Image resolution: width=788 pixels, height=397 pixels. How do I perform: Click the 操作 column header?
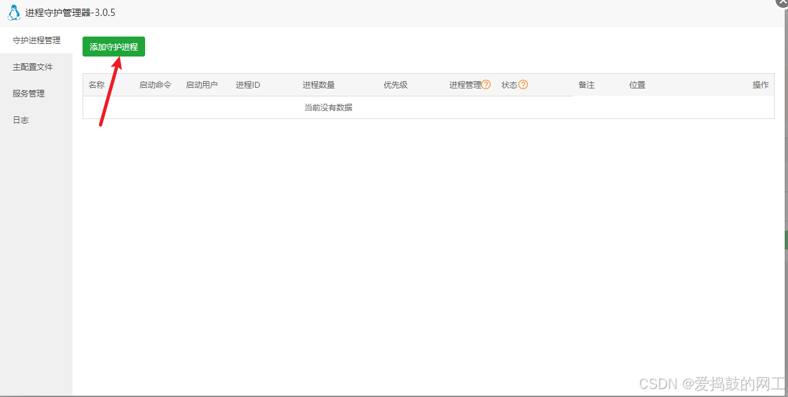[760, 85]
